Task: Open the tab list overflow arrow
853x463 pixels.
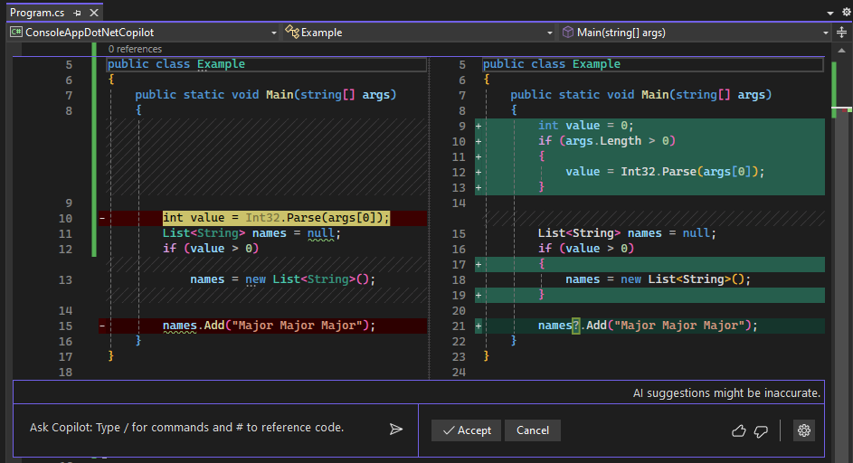Action: coord(830,13)
